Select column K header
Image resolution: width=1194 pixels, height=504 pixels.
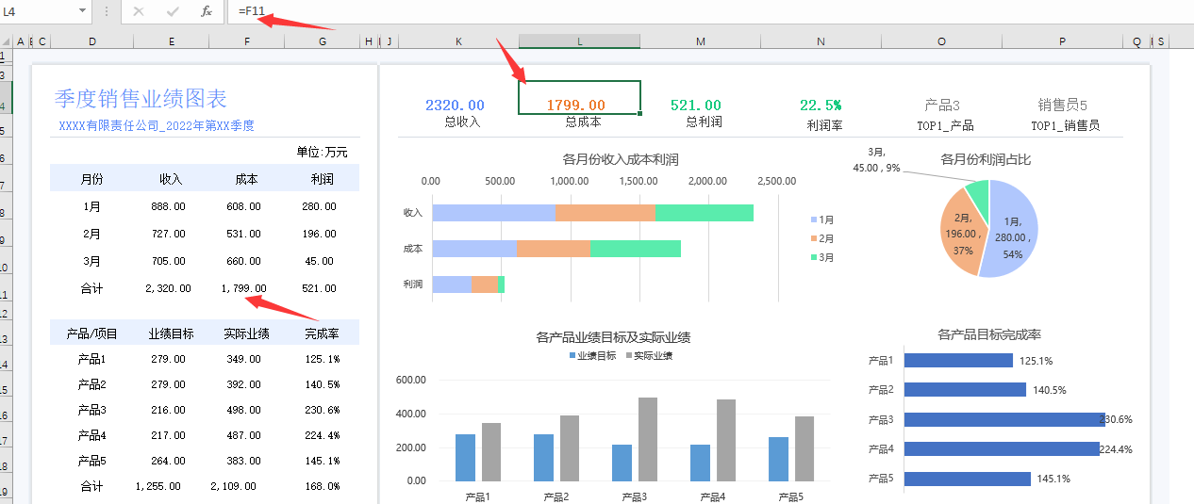point(458,41)
